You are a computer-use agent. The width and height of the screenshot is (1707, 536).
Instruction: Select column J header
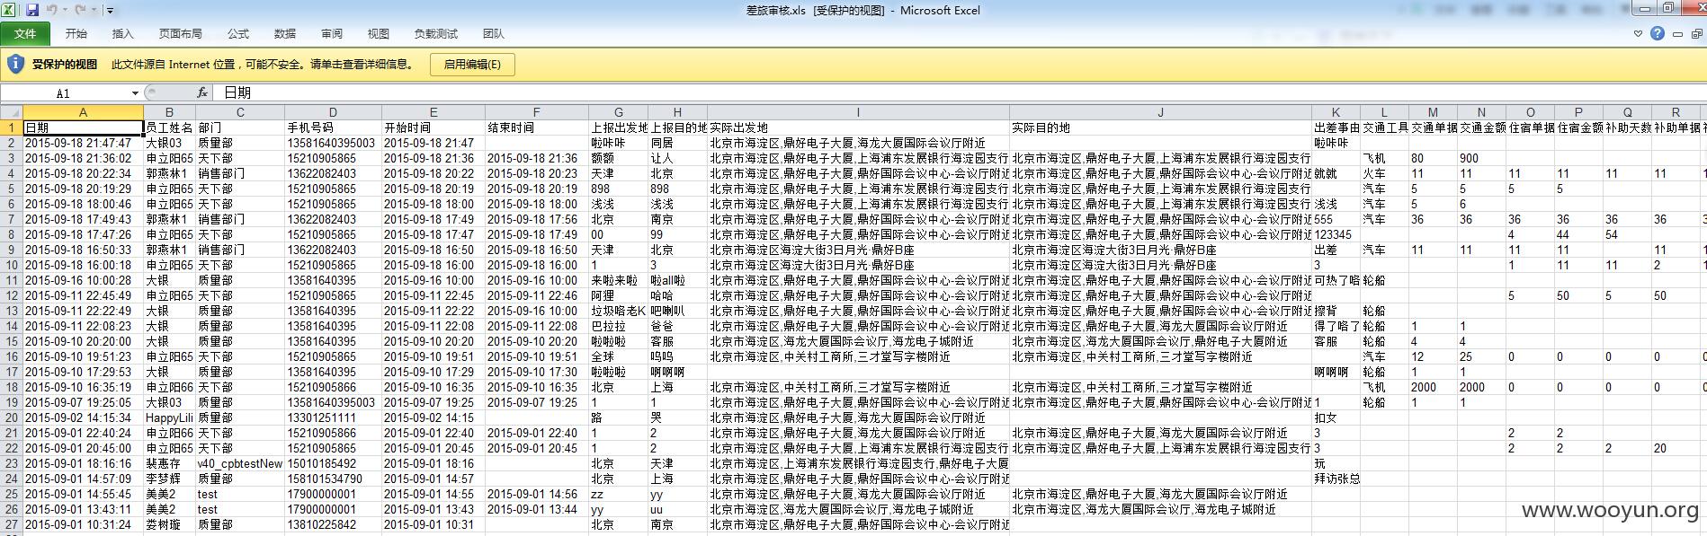[x=1160, y=112]
